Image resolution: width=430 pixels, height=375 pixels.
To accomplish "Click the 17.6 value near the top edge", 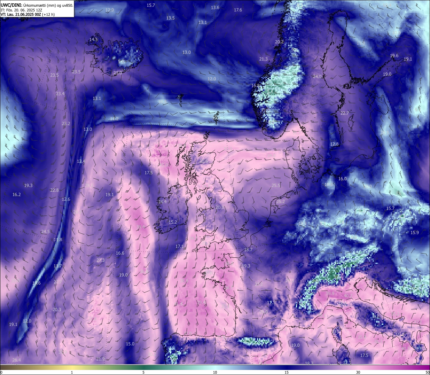I will pyautogui.click(x=238, y=10).
